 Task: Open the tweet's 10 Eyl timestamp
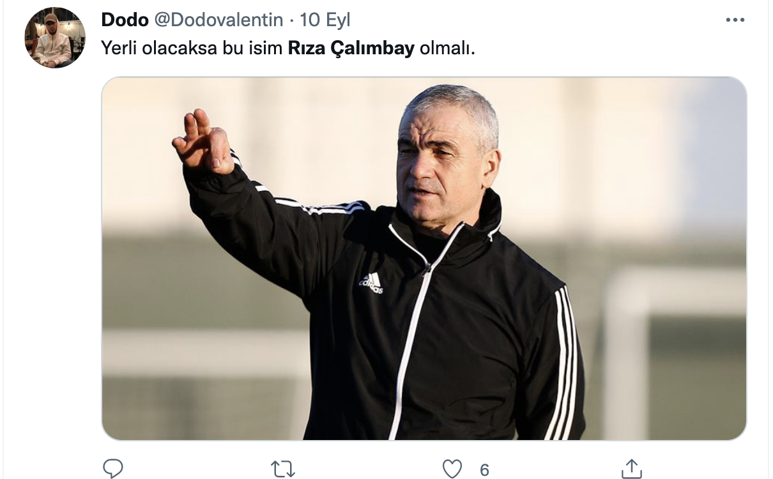pyautogui.click(x=325, y=20)
